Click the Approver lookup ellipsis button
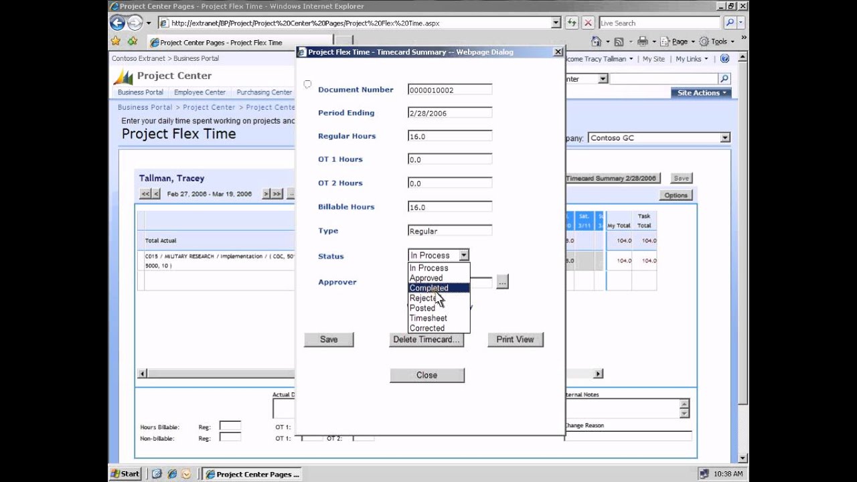This screenshot has width=857, height=482. (502, 282)
